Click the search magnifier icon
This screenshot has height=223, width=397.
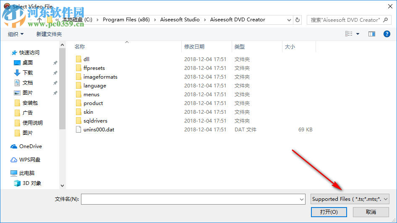tap(385, 20)
